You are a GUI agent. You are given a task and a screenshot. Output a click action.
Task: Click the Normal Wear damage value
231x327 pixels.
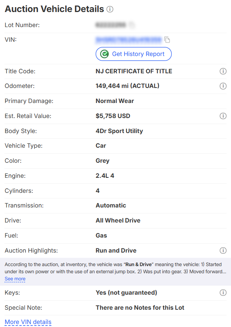click(x=115, y=101)
